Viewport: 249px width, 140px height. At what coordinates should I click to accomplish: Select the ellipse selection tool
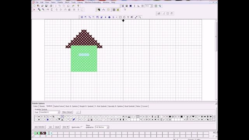coord(124,17)
